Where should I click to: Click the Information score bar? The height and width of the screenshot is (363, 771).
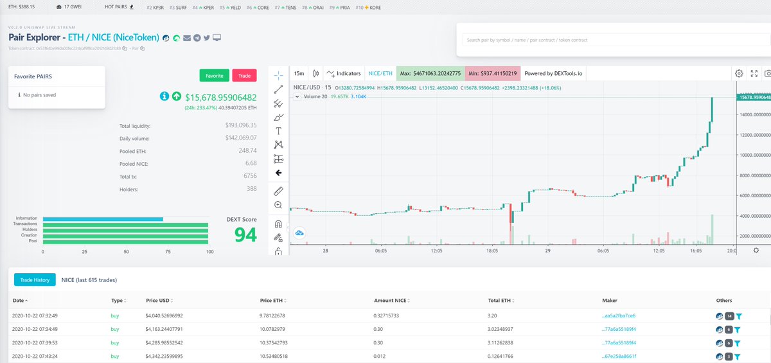(102, 219)
